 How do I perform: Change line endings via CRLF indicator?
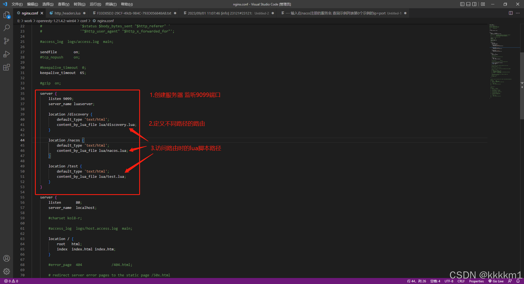point(461,281)
